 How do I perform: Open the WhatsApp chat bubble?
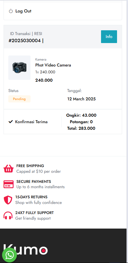pos(9,255)
